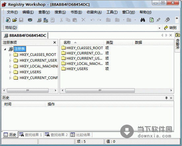The width and height of the screenshot is (182, 146).
Task: Open the 书签(B) menu
Action: tap(76, 12)
